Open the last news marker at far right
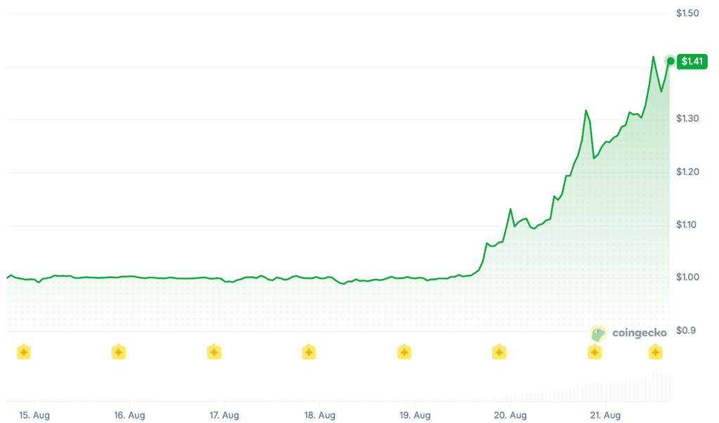Screen dimensions: 719x423 click(x=655, y=352)
